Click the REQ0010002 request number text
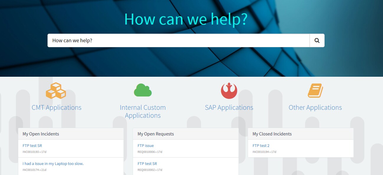The height and width of the screenshot is (175, 383). click(x=146, y=170)
